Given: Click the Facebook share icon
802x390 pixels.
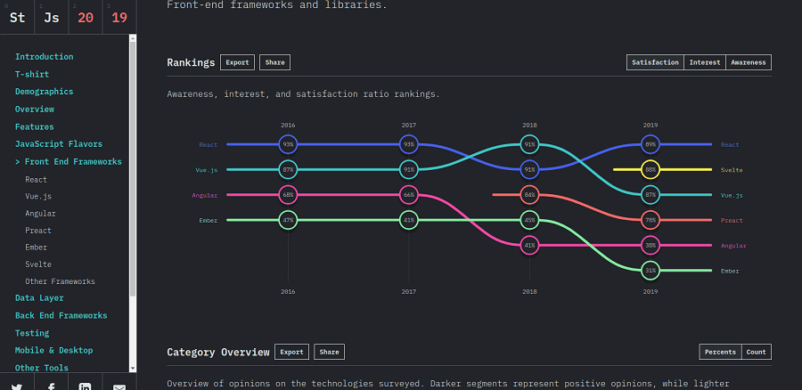Looking at the screenshot, I should coord(51,386).
